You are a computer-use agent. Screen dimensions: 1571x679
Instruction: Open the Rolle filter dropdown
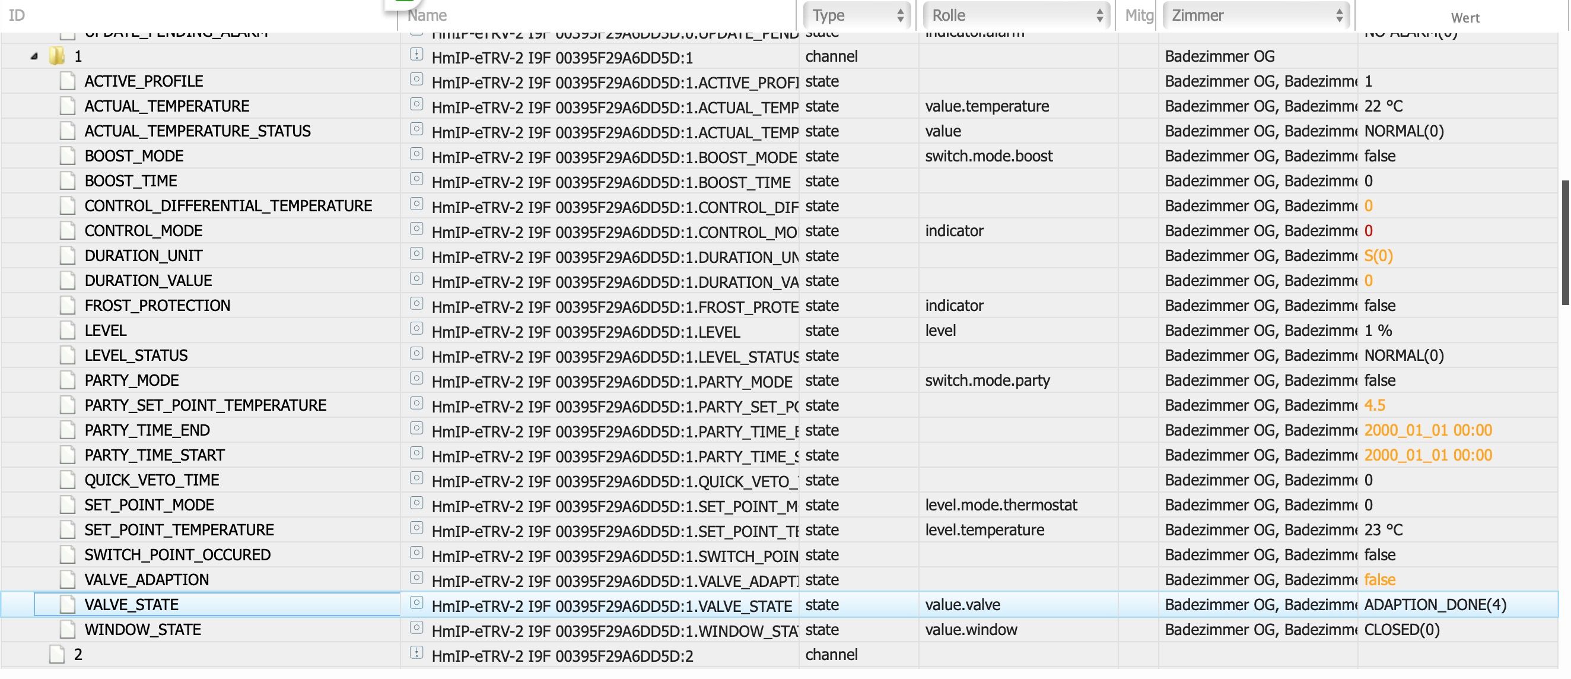coord(1016,15)
